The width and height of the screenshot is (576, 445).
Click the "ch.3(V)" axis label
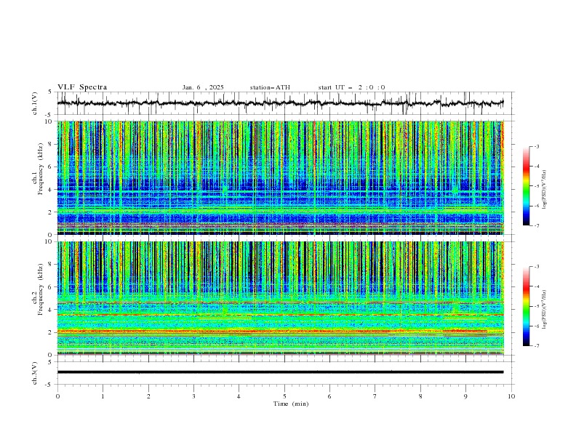(35, 373)
